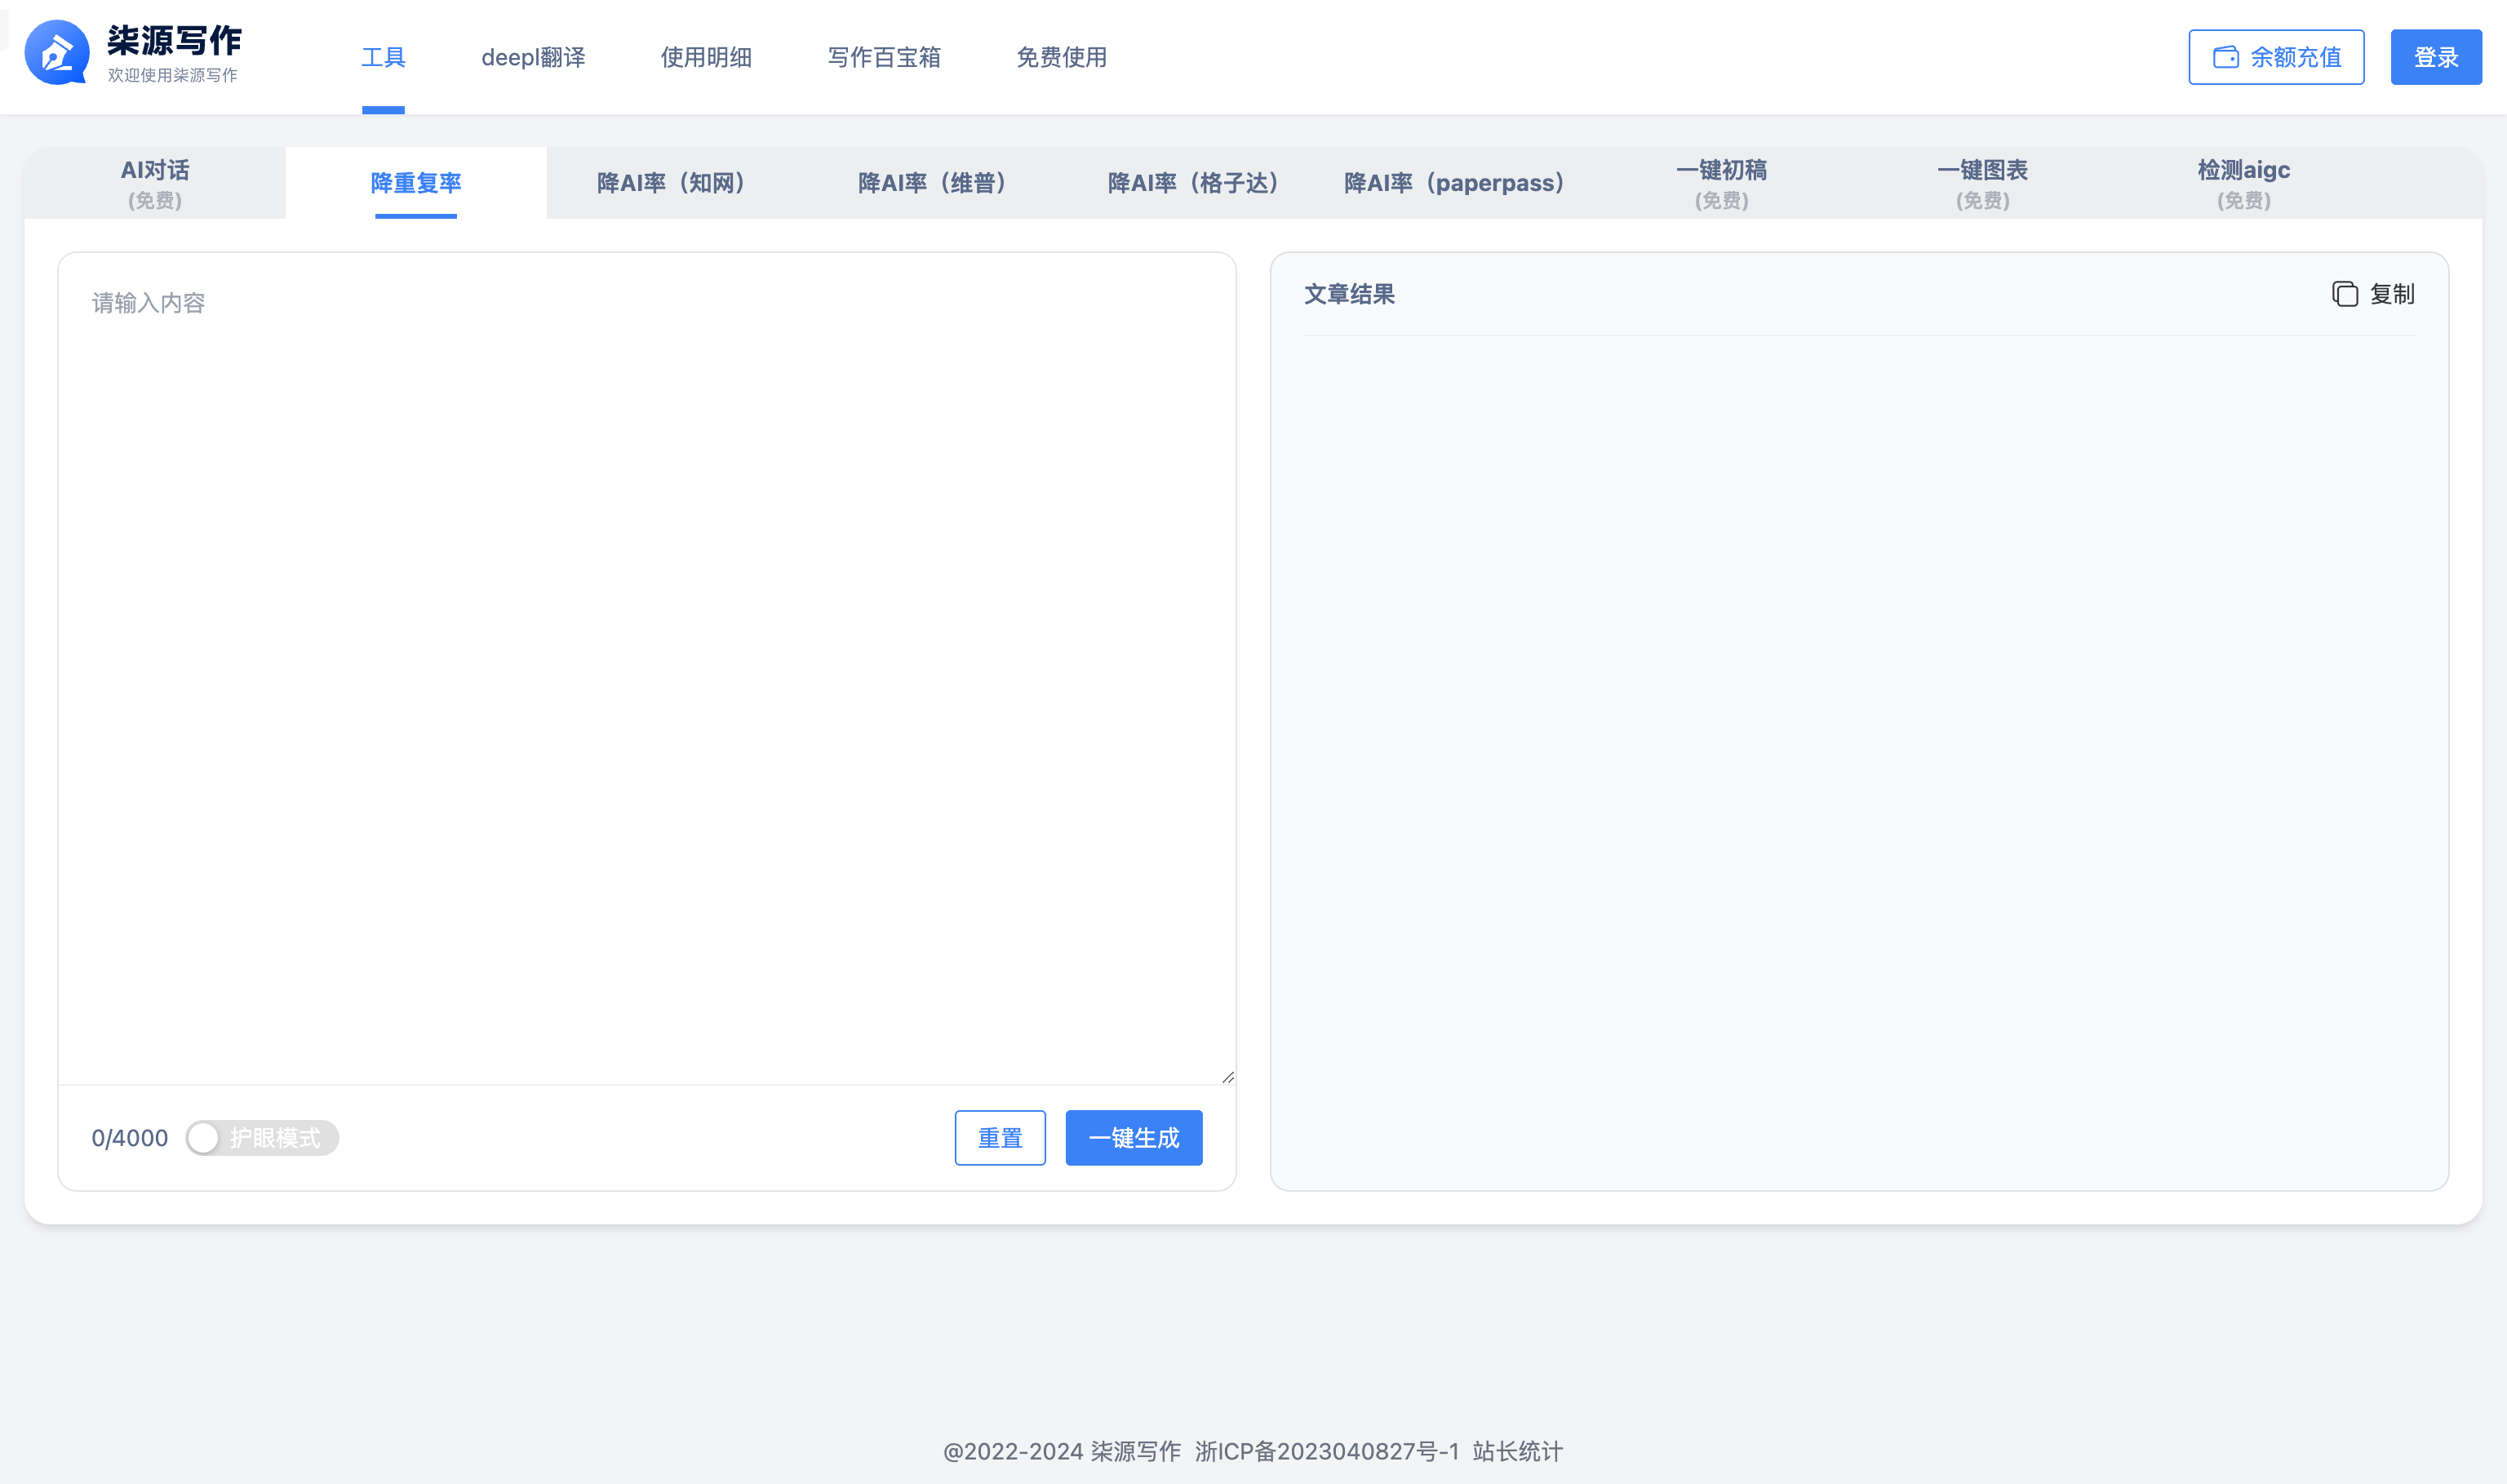Viewport: 2507px width, 1484px height.
Task: Switch to 降AI率（paperpass）tab
Action: pos(1461,183)
